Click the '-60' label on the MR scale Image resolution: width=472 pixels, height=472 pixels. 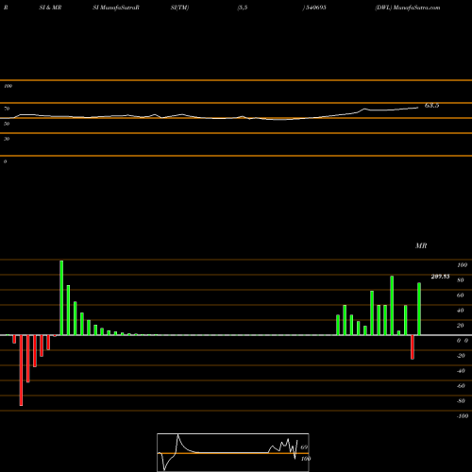click(461, 386)
